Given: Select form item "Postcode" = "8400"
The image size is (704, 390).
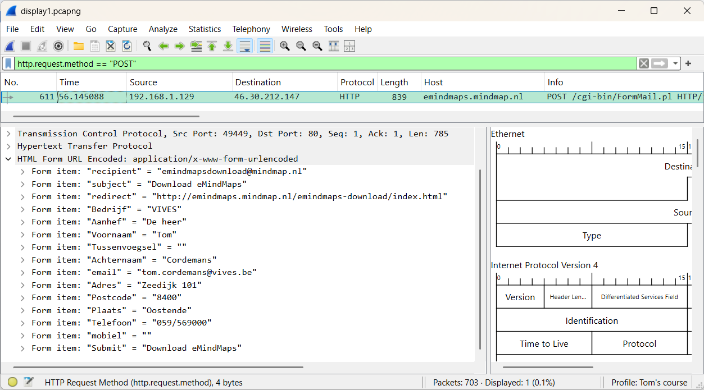Looking at the screenshot, I should [x=107, y=298].
